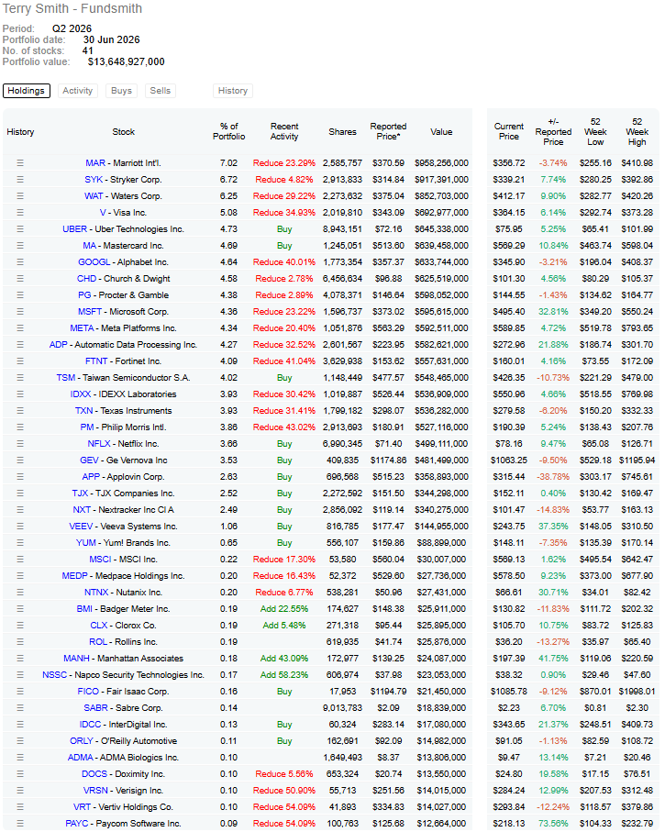Open the MSCI ticker link
The image size is (665, 832).
point(100,559)
